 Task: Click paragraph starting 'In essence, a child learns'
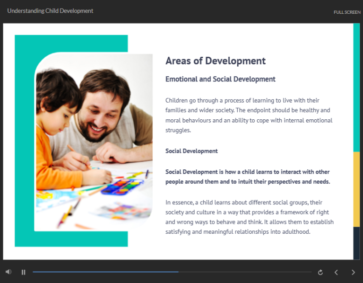[250, 217]
